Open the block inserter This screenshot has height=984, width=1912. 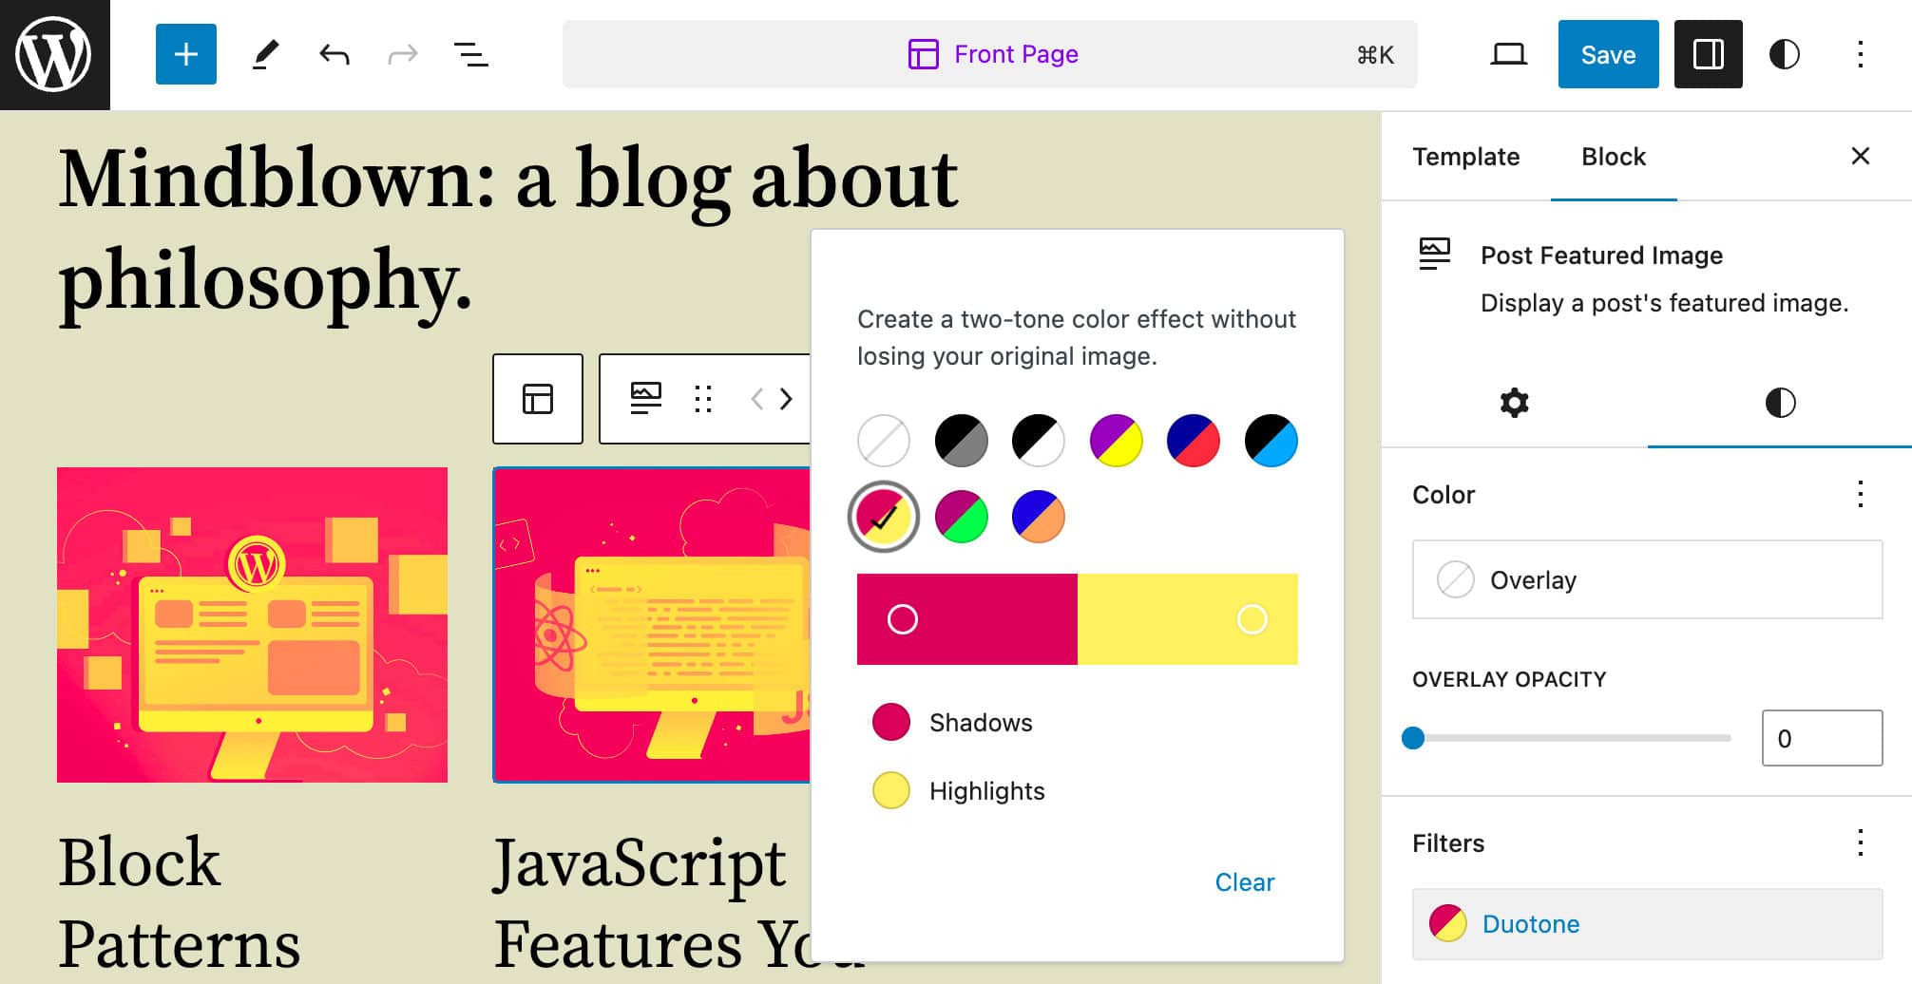pos(185,54)
